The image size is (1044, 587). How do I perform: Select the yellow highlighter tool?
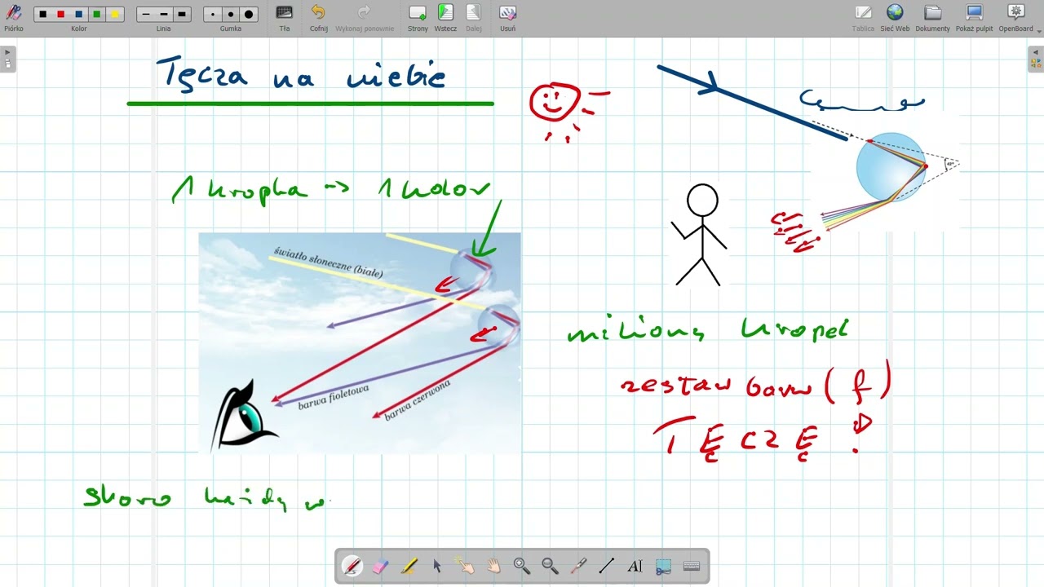point(409,566)
